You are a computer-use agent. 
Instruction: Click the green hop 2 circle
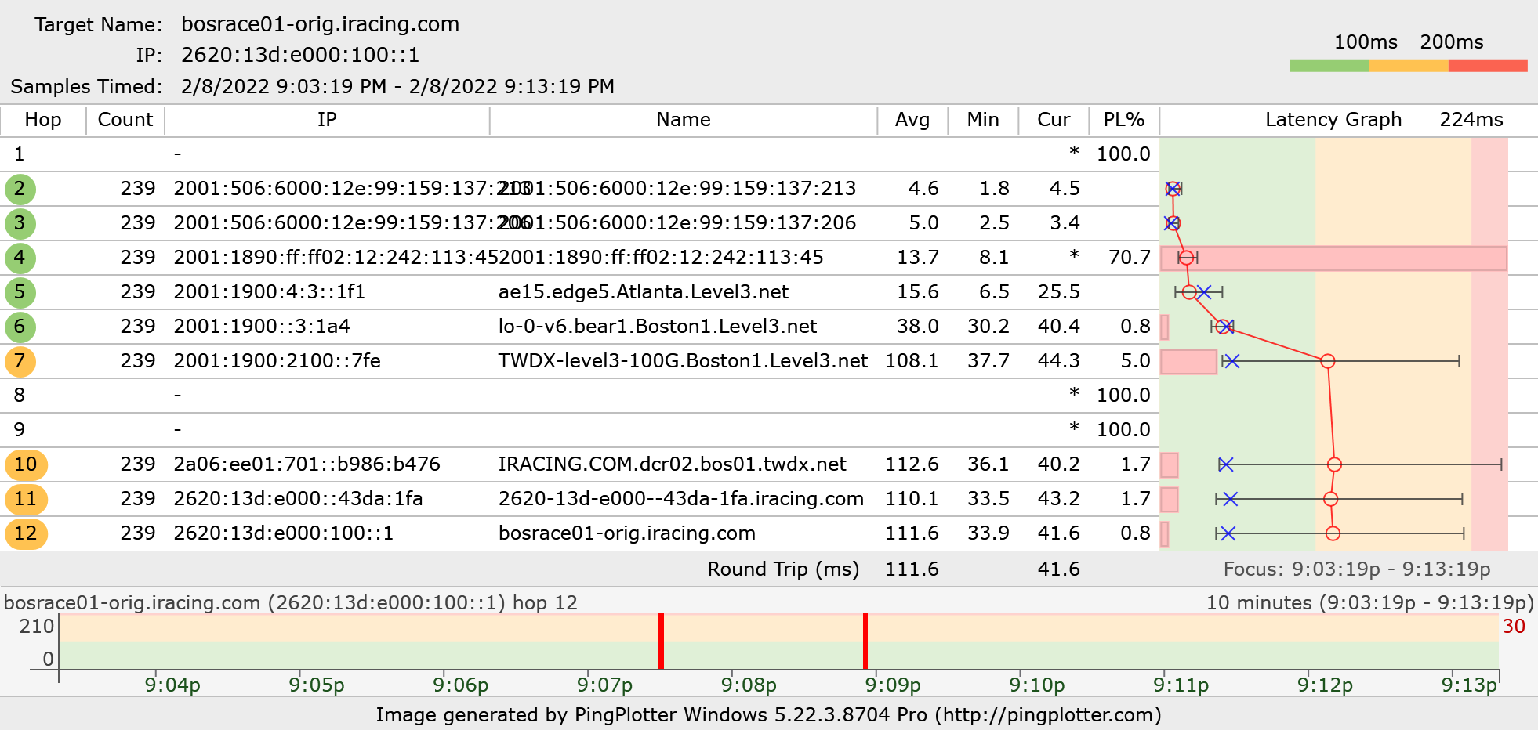pos(20,189)
